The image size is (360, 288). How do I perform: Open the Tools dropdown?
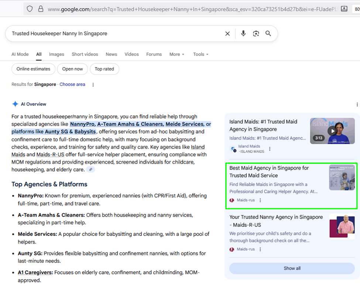click(x=200, y=54)
